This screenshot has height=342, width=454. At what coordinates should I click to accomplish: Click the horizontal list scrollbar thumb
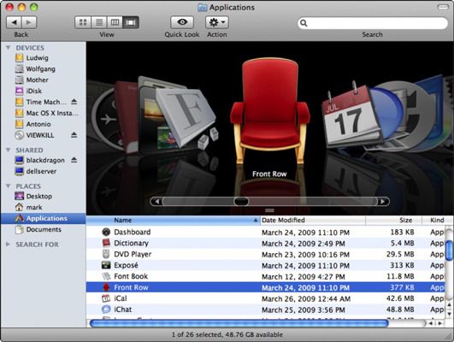click(239, 323)
